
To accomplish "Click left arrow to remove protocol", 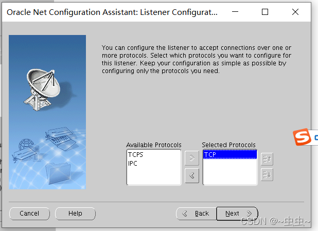I will point(191,175).
